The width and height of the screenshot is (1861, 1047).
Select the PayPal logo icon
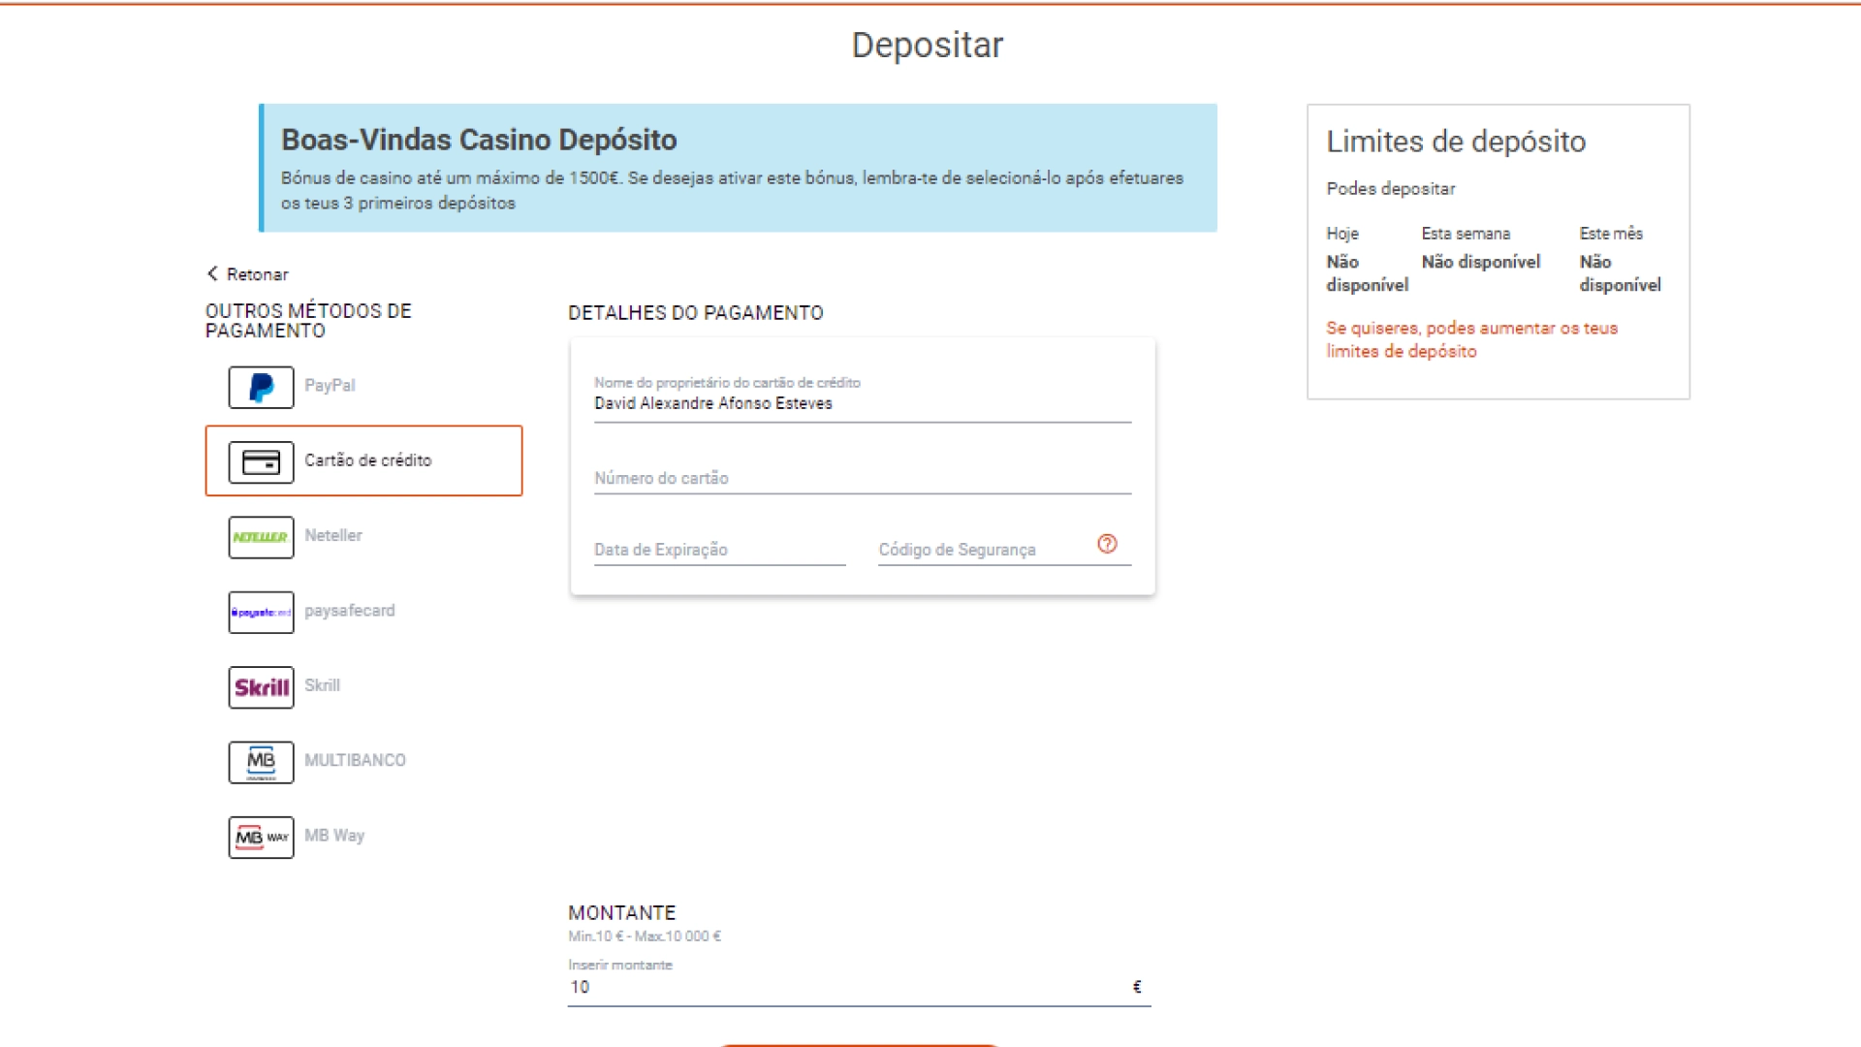pos(261,387)
